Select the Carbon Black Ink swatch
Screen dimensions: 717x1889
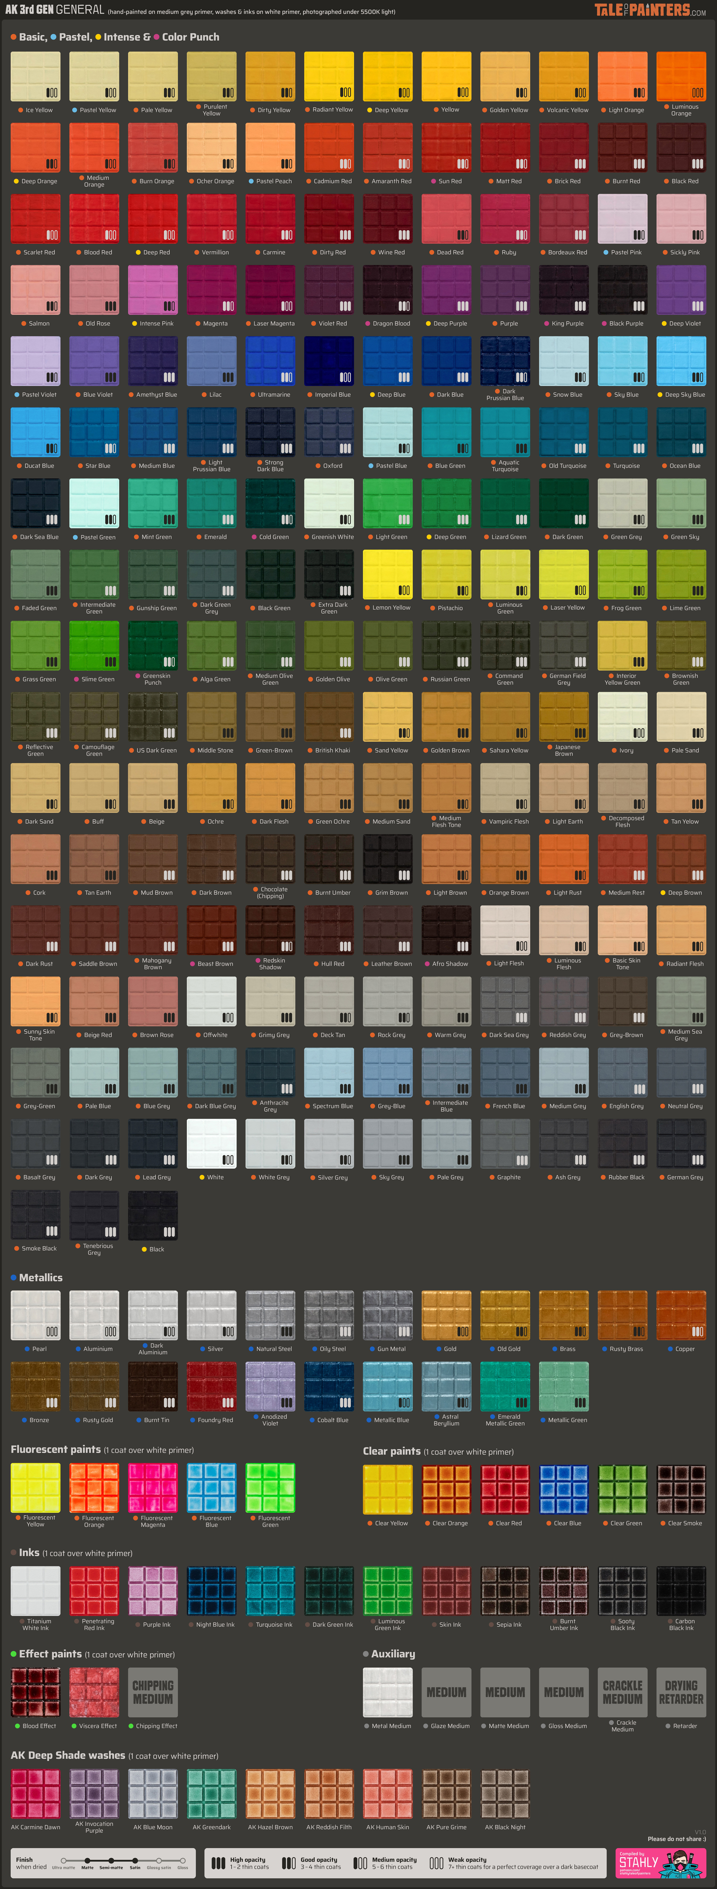(681, 1591)
